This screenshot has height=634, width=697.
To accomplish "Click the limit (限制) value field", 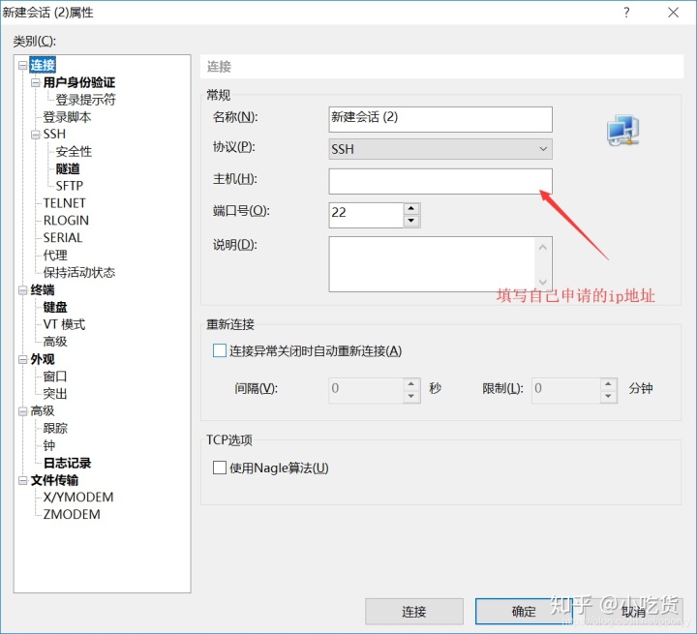I will pos(565,390).
